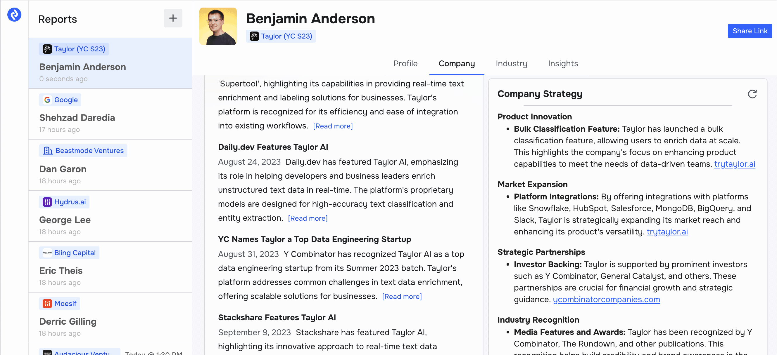Screen dimensions: 777x355
Task: Click the "Company Strategy" title
Action: (540, 94)
